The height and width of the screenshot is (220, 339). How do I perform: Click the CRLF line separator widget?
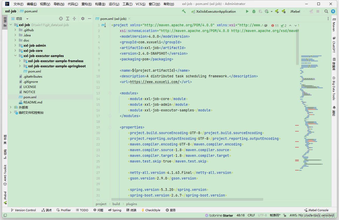tap(251, 215)
